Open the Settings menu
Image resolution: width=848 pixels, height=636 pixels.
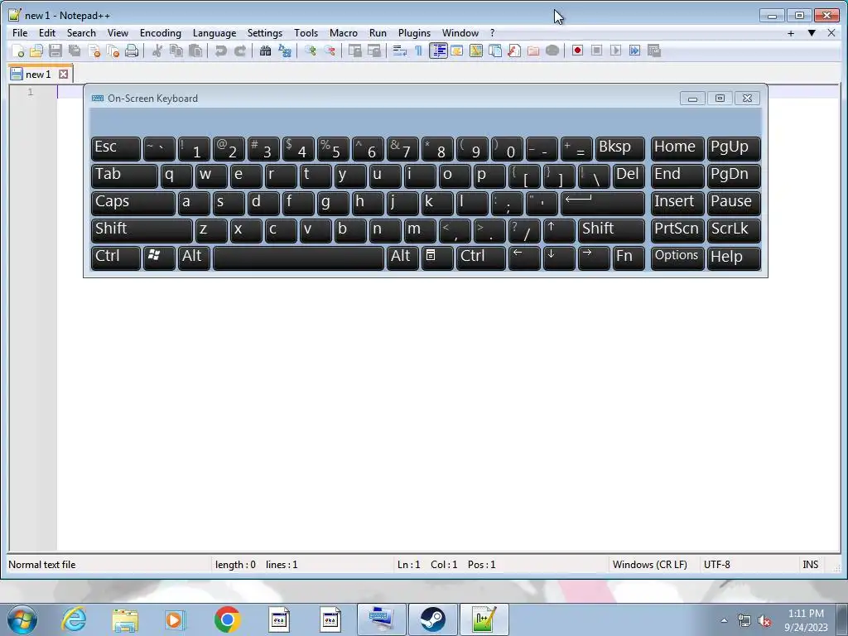click(x=265, y=33)
